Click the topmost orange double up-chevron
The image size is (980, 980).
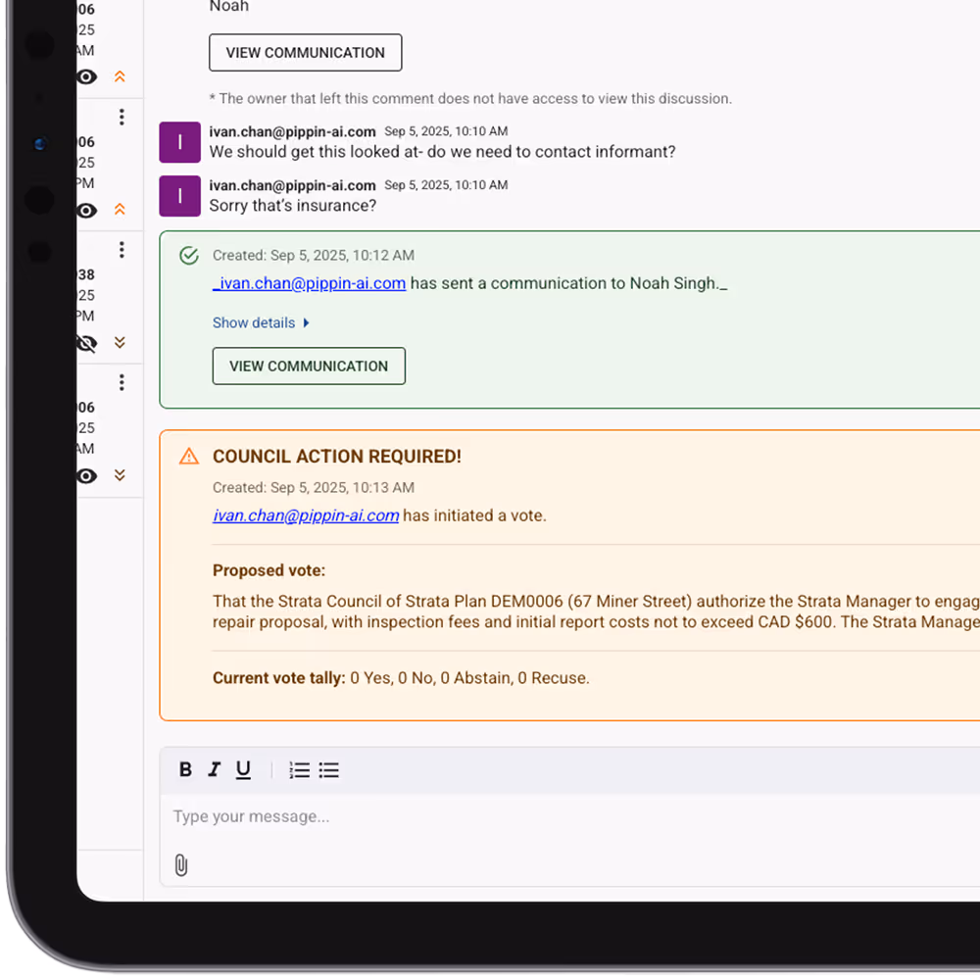[120, 76]
